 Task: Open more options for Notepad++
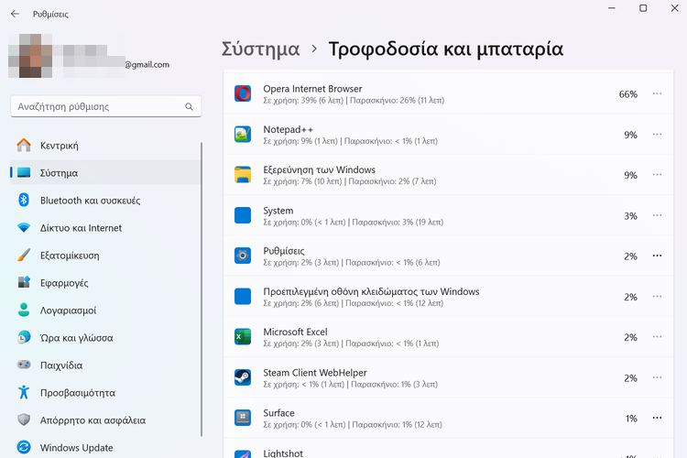point(657,134)
